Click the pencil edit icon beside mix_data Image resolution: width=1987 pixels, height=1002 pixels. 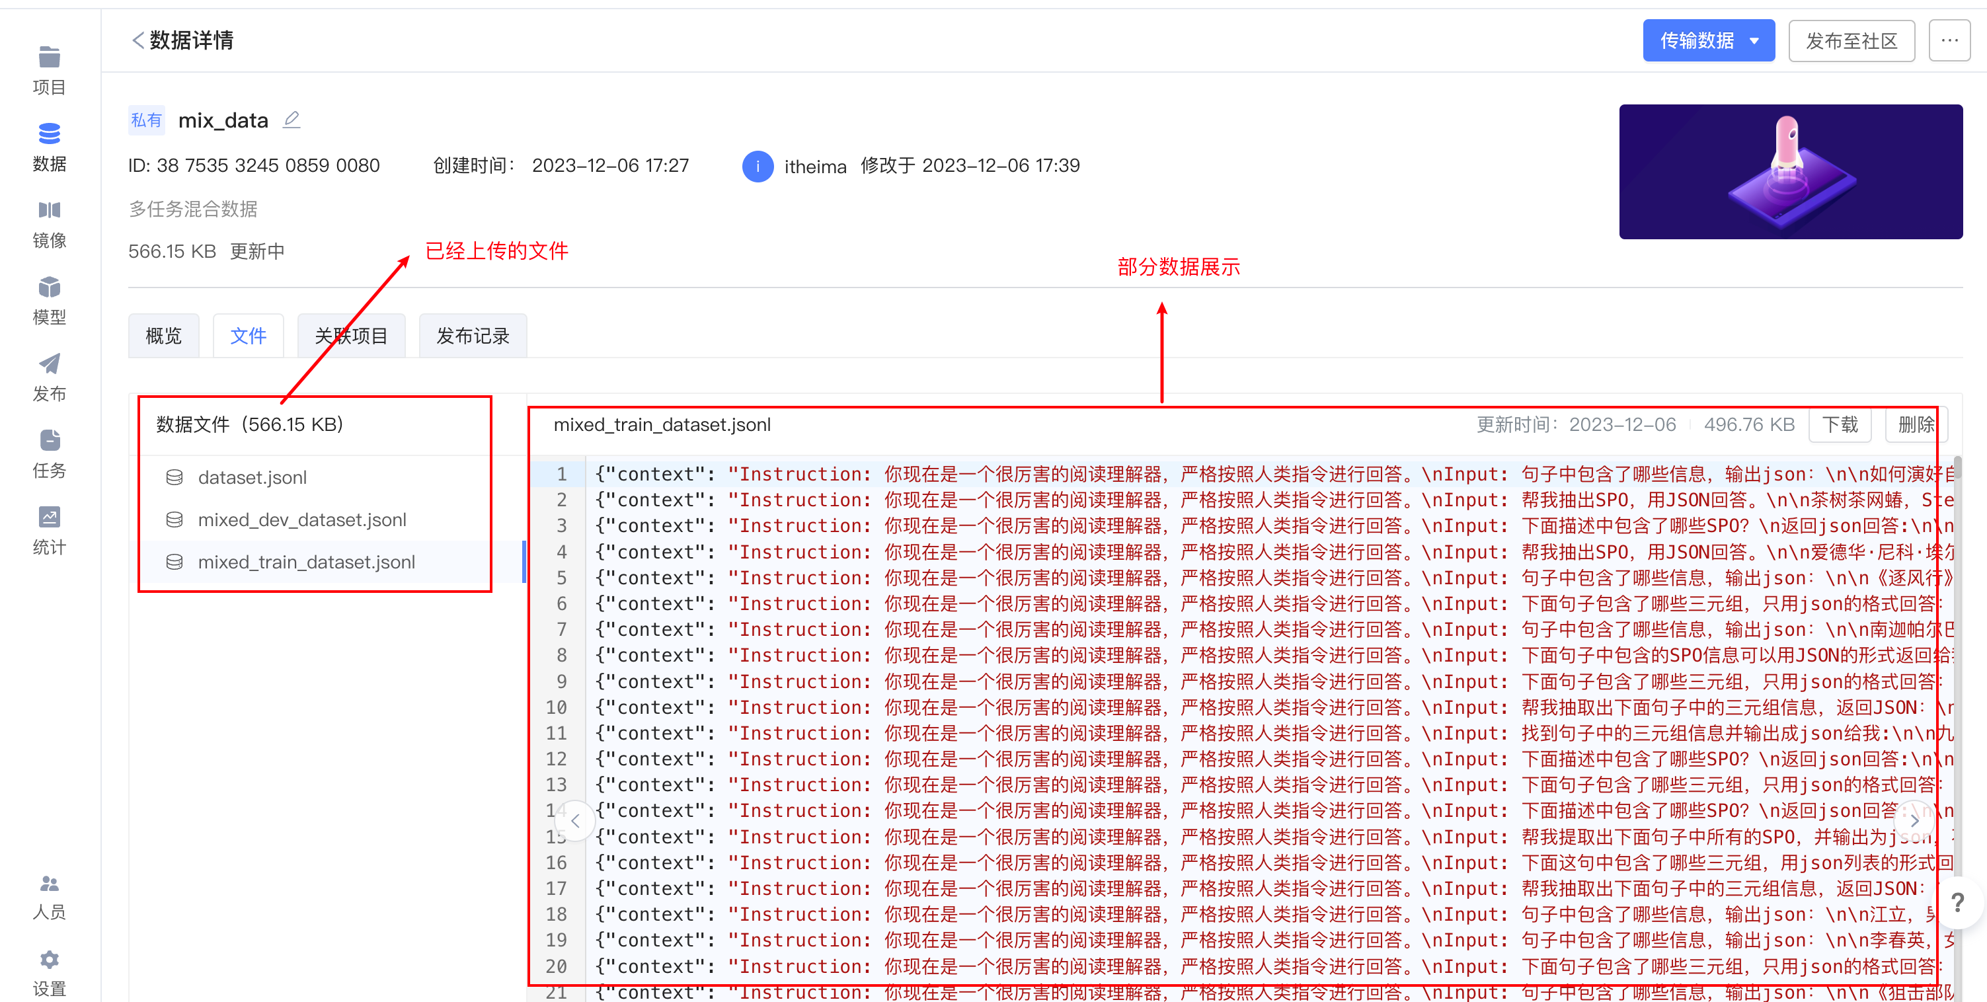(292, 120)
